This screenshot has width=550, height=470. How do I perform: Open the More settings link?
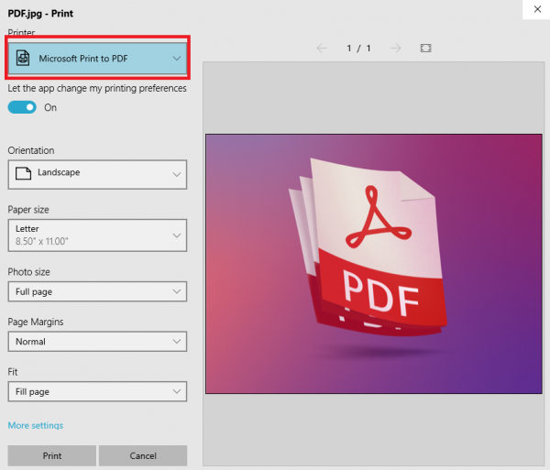(x=36, y=425)
